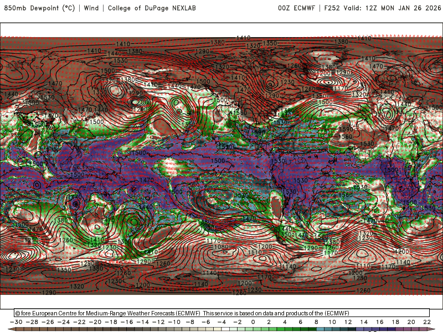Click the -20 value on the color scale
This screenshot has height=332, width=443.
point(95,322)
